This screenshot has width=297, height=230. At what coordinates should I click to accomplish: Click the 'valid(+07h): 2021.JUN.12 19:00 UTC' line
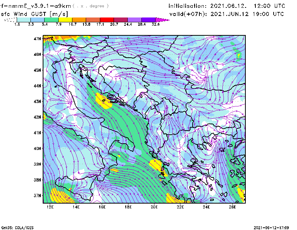[226, 14]
